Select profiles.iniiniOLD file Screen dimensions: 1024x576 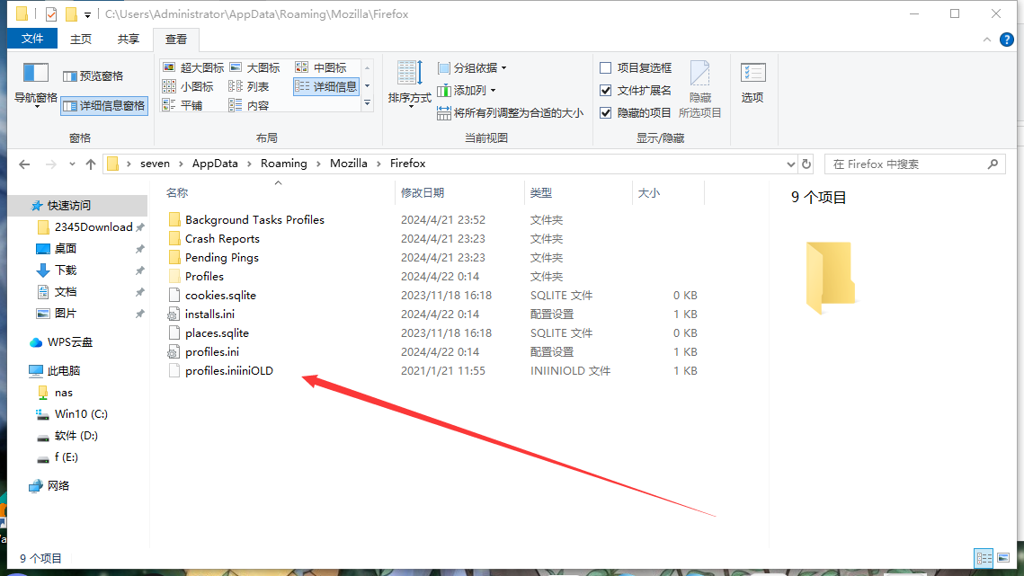point(228,371)
